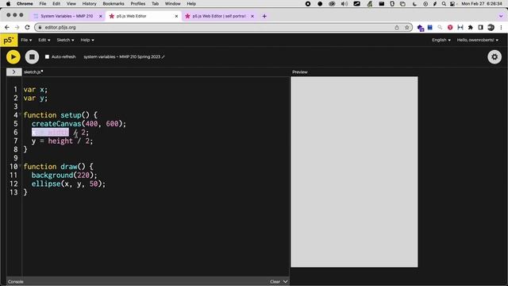The width and height of the screenshot is (508, 286).
Task: Open the Chrome profile avatar
Action: (491, 28)
